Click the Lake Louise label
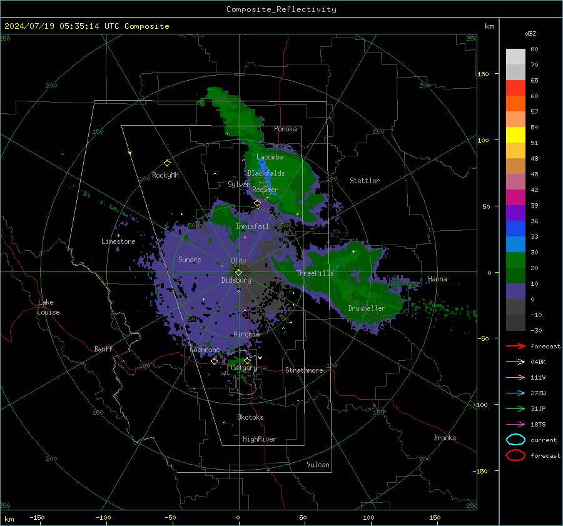Viewport: 563px width, 526px height. 48,307
